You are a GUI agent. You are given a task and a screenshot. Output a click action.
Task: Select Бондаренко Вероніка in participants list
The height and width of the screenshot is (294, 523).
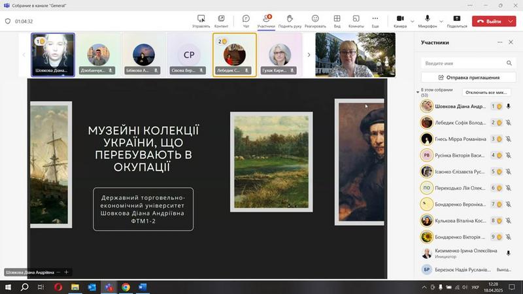pyautogui.click(x=467, y=204)
